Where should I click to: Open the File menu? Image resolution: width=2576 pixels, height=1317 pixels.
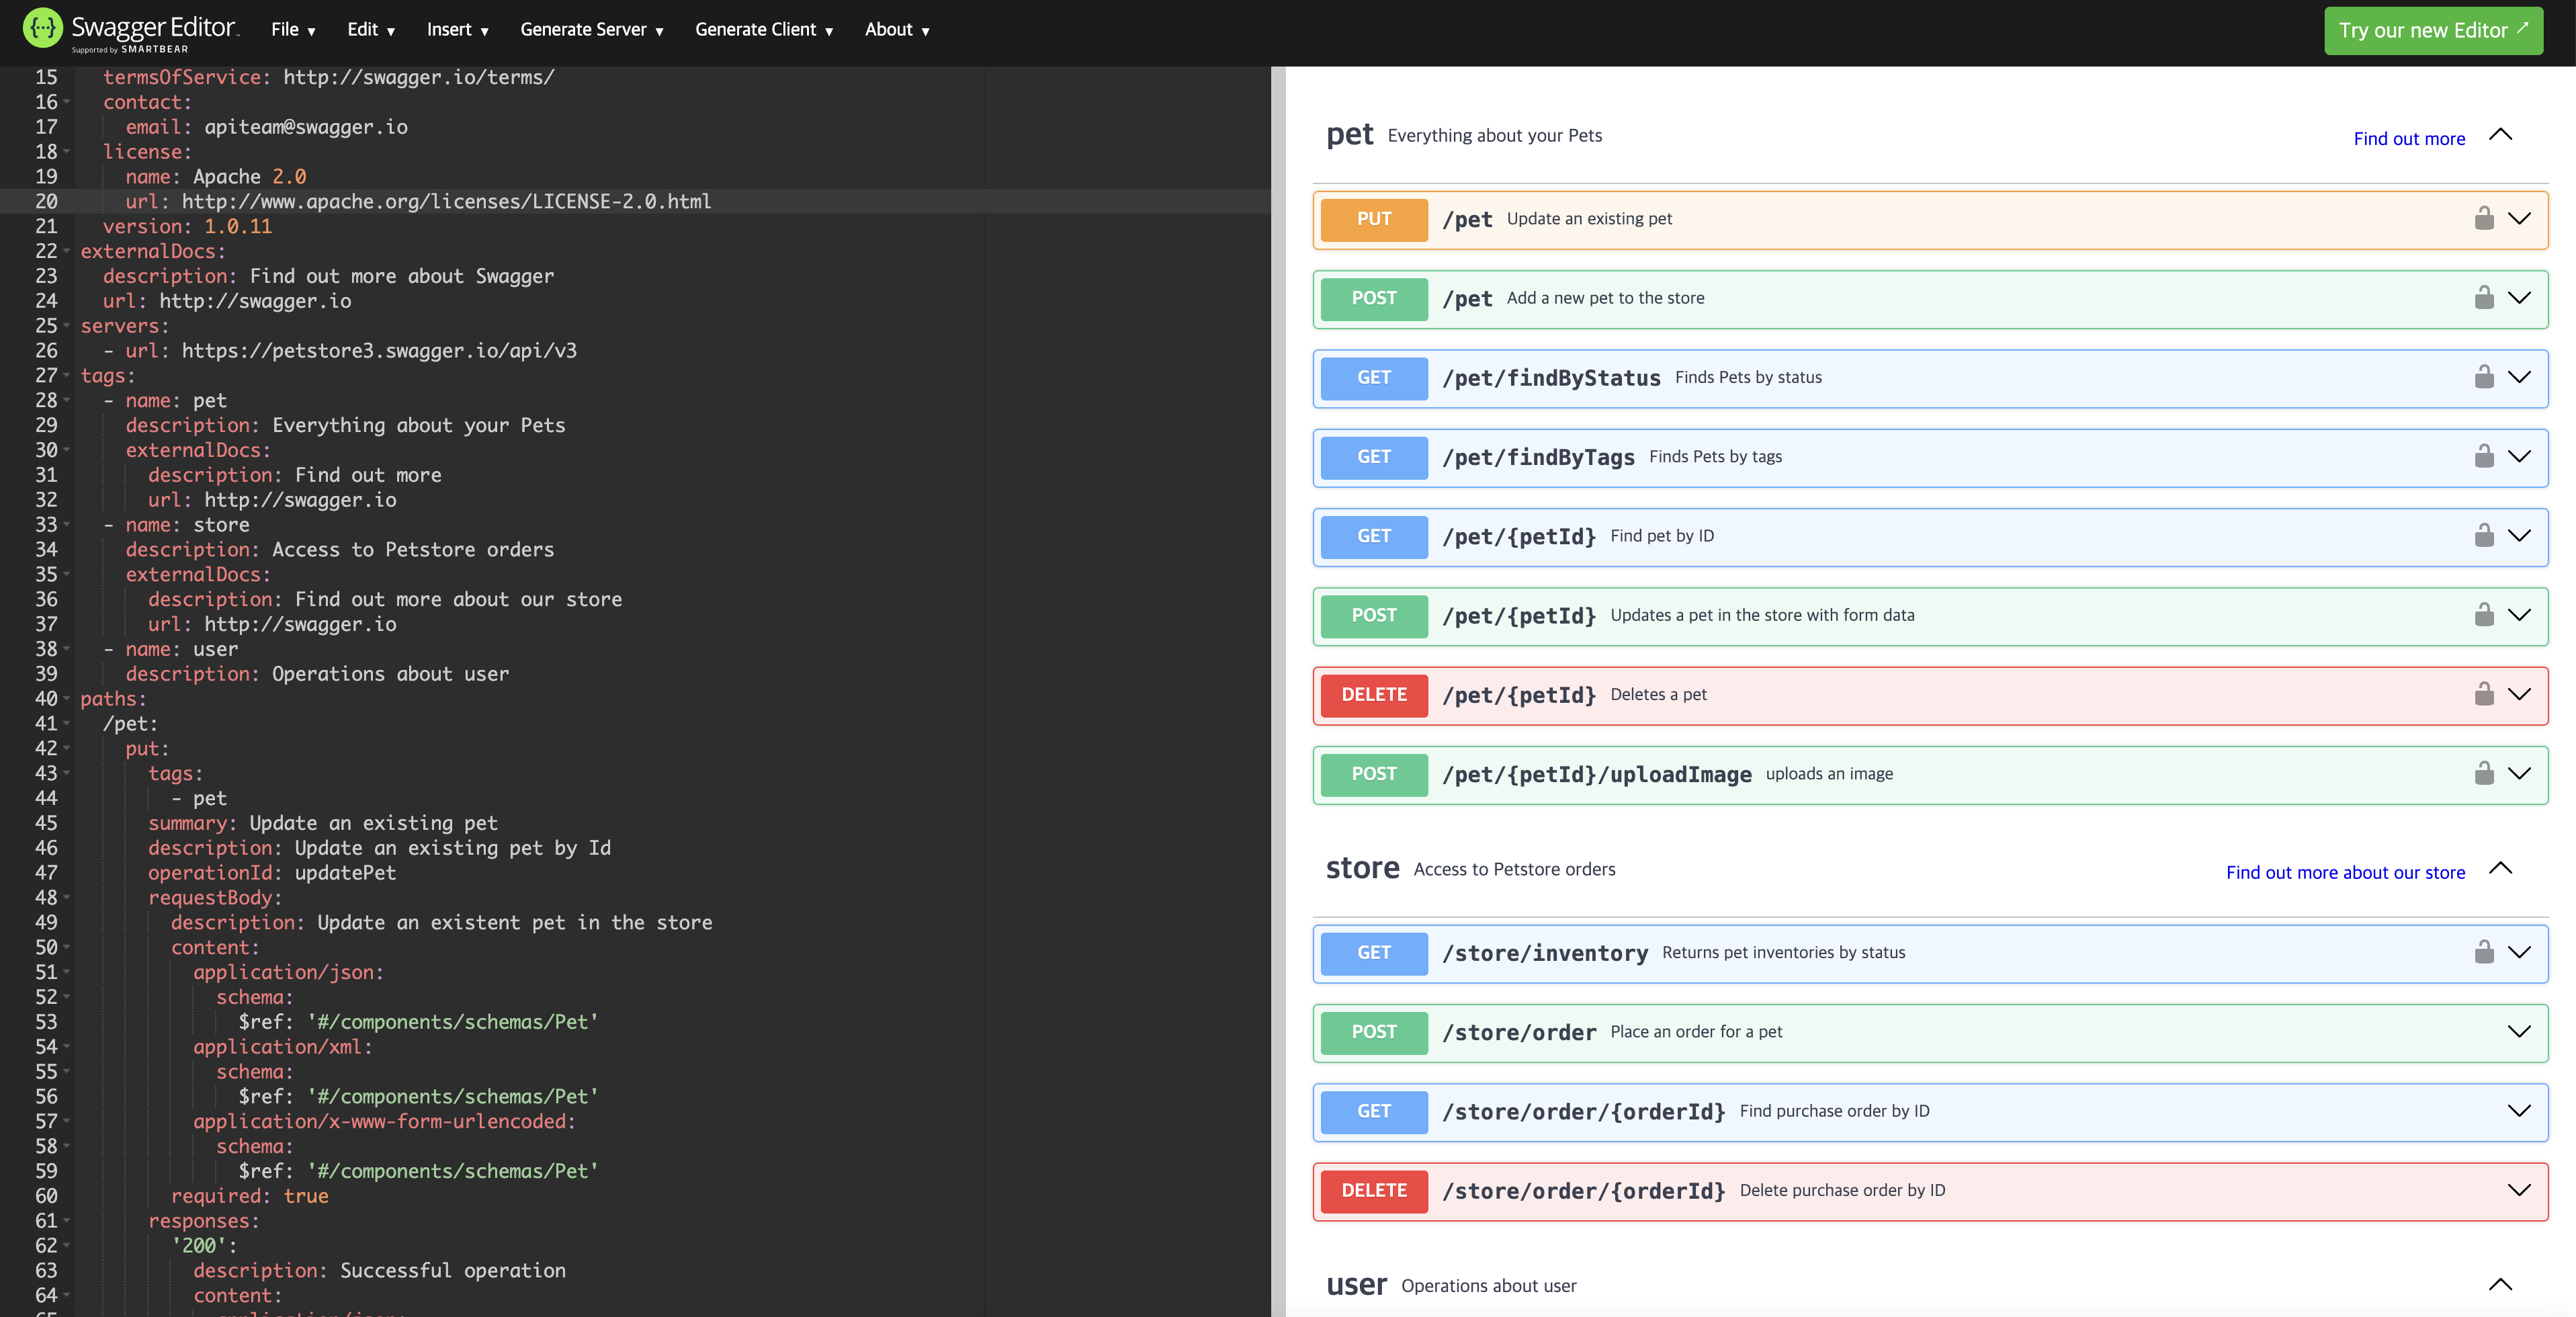(x=293, y=30)
